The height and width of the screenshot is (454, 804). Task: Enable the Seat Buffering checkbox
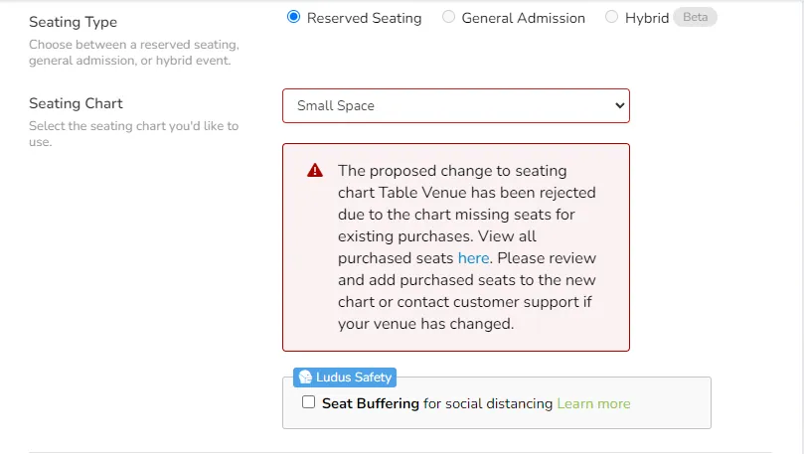tap(309, 402)
